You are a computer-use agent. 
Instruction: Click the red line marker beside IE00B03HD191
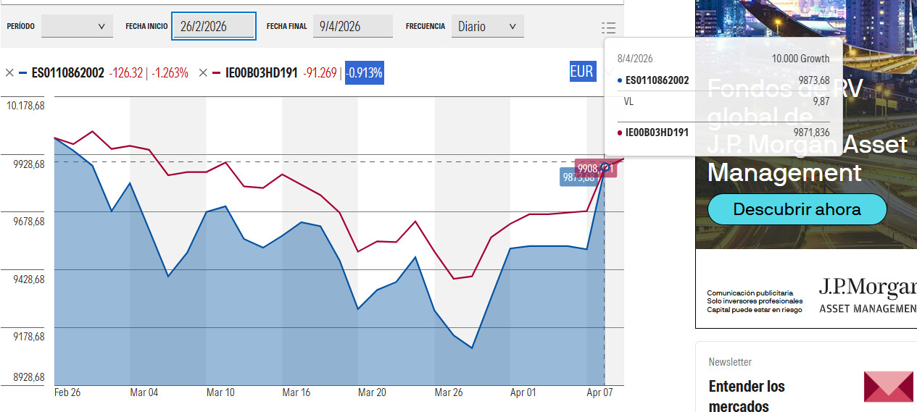tap(217, 72)
